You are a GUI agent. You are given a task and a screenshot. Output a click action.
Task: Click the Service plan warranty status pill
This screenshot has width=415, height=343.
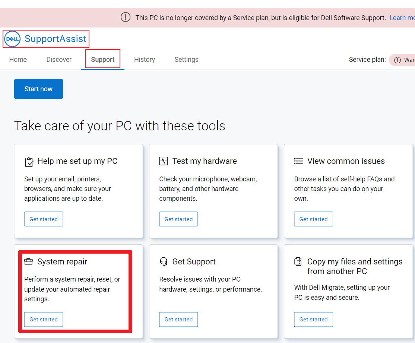(402, 60)
